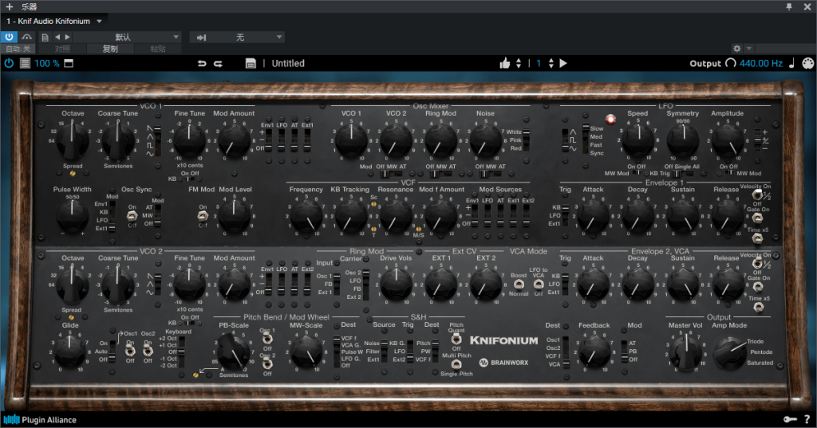The width and height of the screenshot is (817, 428).
Task: Load the next preset with the right arrow
Action: pyautogui.click(x=67, y=37)
